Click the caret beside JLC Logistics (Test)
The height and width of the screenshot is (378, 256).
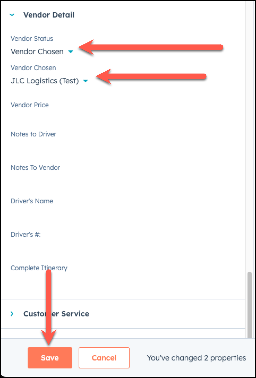tap(86, 81)
